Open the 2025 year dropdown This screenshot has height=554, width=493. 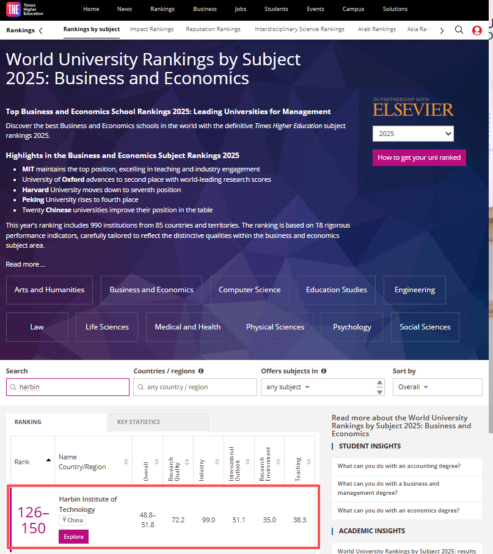(413, 134)
